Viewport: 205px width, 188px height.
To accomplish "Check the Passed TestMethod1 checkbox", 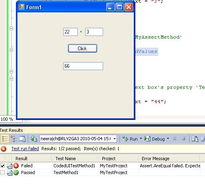I will pyautogui.click(x=3, y=172).
